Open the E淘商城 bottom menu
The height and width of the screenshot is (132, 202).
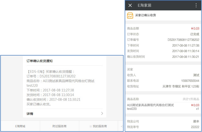tap(20, 126)
